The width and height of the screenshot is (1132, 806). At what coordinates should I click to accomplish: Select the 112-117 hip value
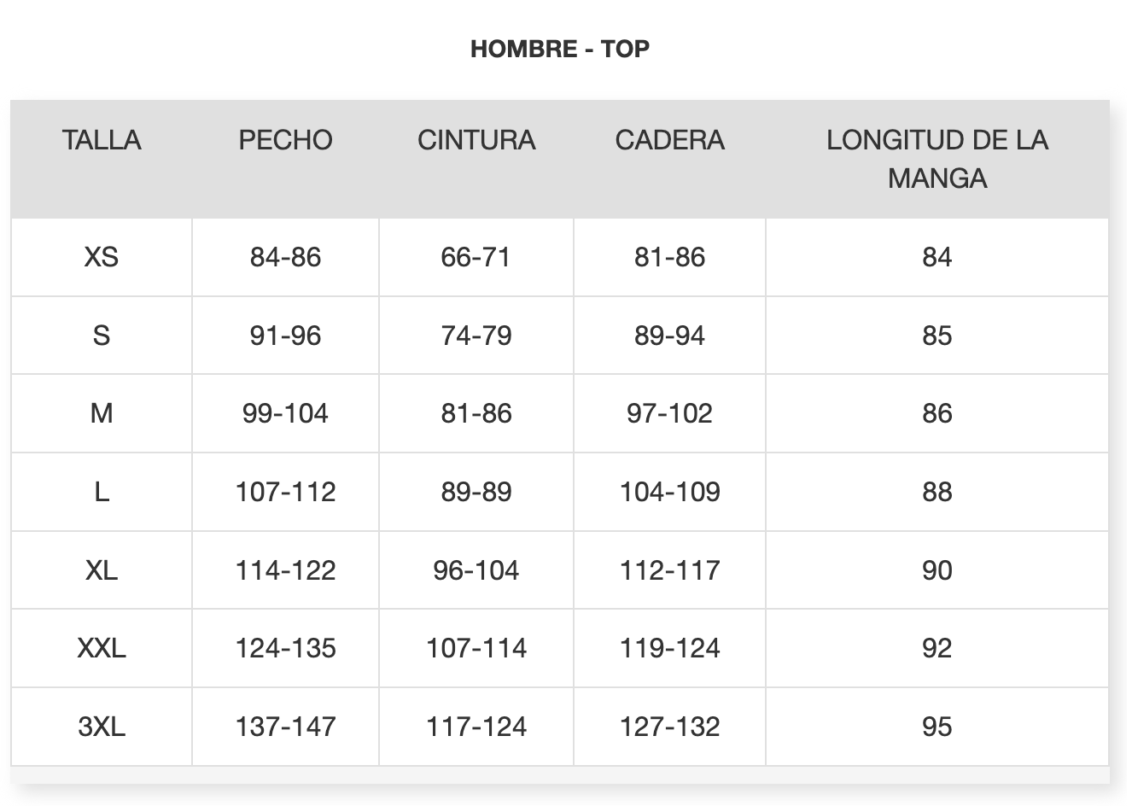click(x=669, y=570)
